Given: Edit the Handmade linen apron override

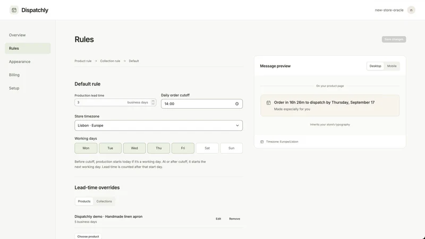Looking at the screenshot, I should [x=218, y=219].
